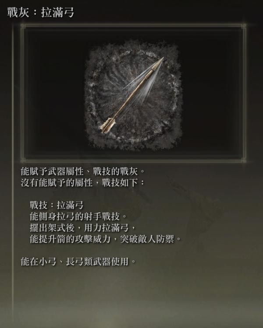
Task: Click the 戰技：拉滿弓 skill name
Action: tap(57, 205)
